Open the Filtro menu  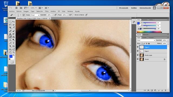[47, 11]
